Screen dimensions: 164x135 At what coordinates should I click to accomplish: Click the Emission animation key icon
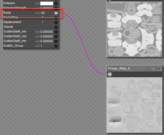[x=37, y=4]
